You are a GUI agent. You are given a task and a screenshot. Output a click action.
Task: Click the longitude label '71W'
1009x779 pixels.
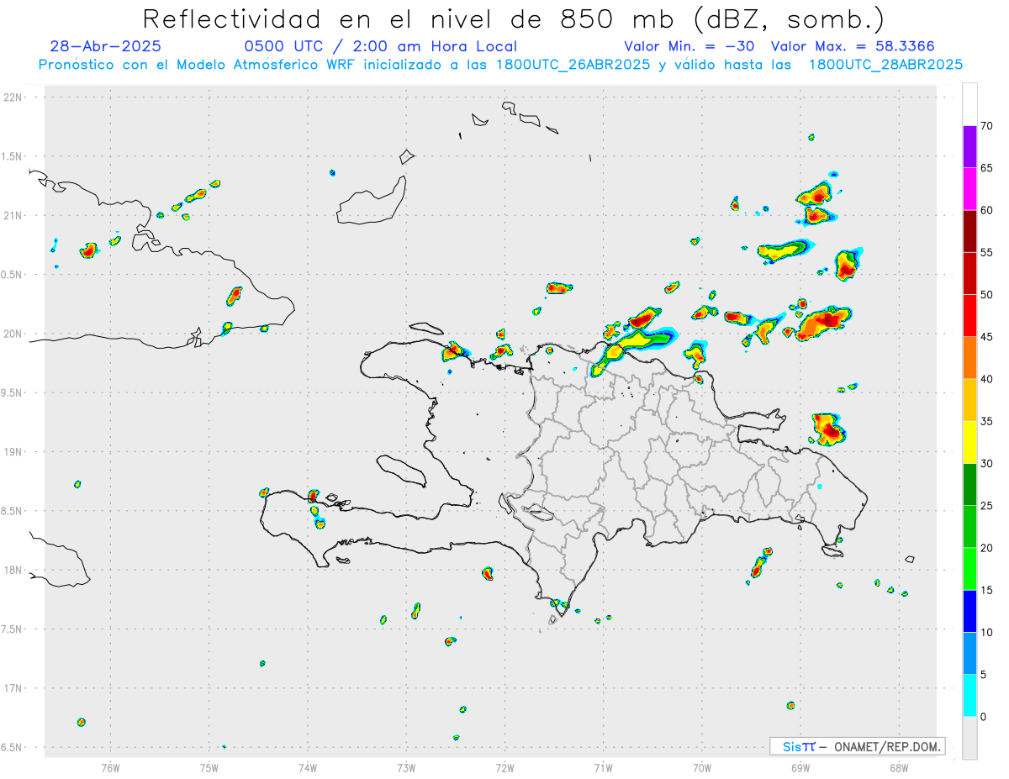[x=603, y=766]
